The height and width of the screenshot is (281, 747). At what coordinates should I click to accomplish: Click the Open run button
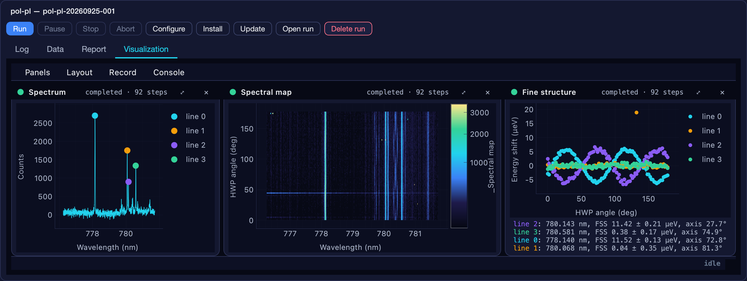click(298, 29)
